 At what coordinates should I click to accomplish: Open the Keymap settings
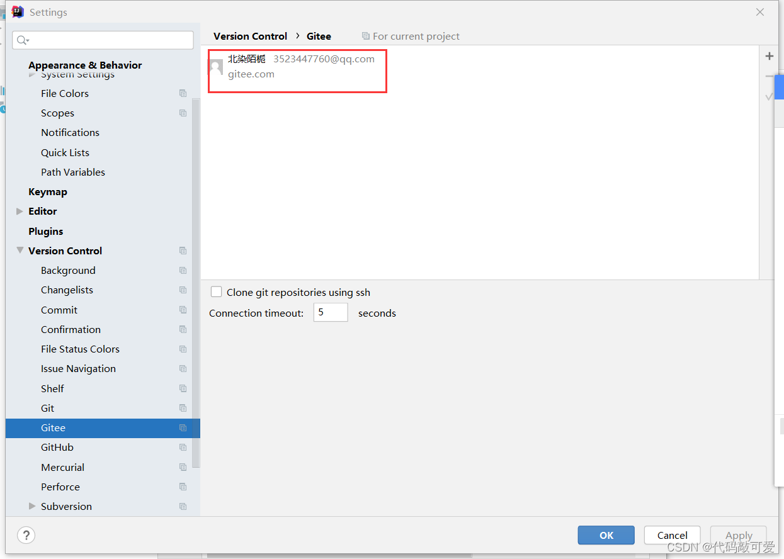point(48,192)
